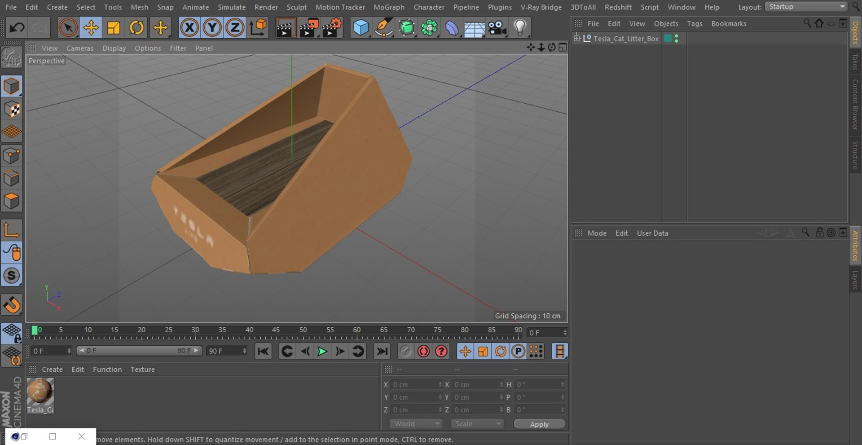862x445 pixels.
Task: Click the Undo arrow icon
Action: (x=17, y=28)
